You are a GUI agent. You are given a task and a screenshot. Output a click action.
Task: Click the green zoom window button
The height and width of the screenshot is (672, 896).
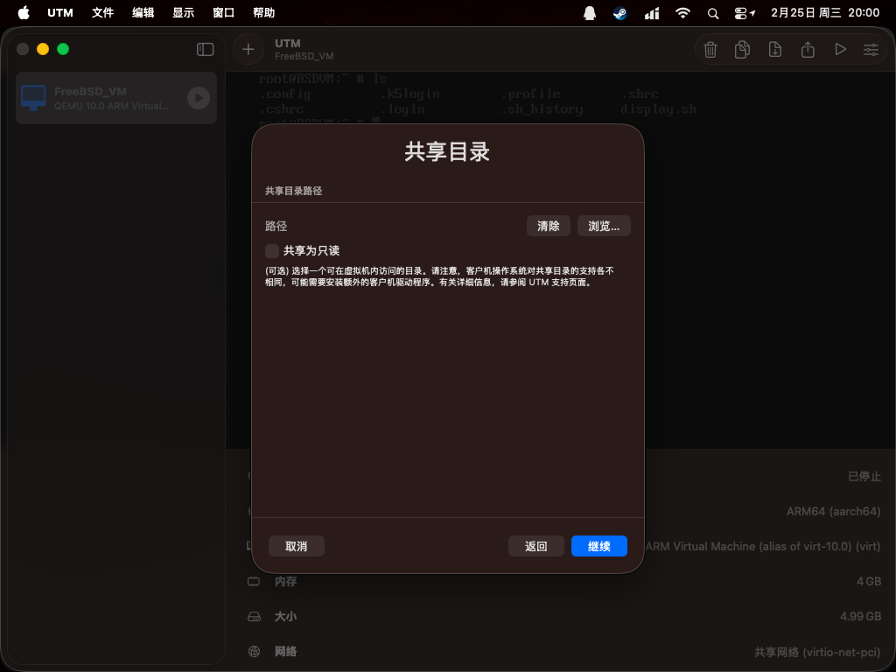point(63,49)
